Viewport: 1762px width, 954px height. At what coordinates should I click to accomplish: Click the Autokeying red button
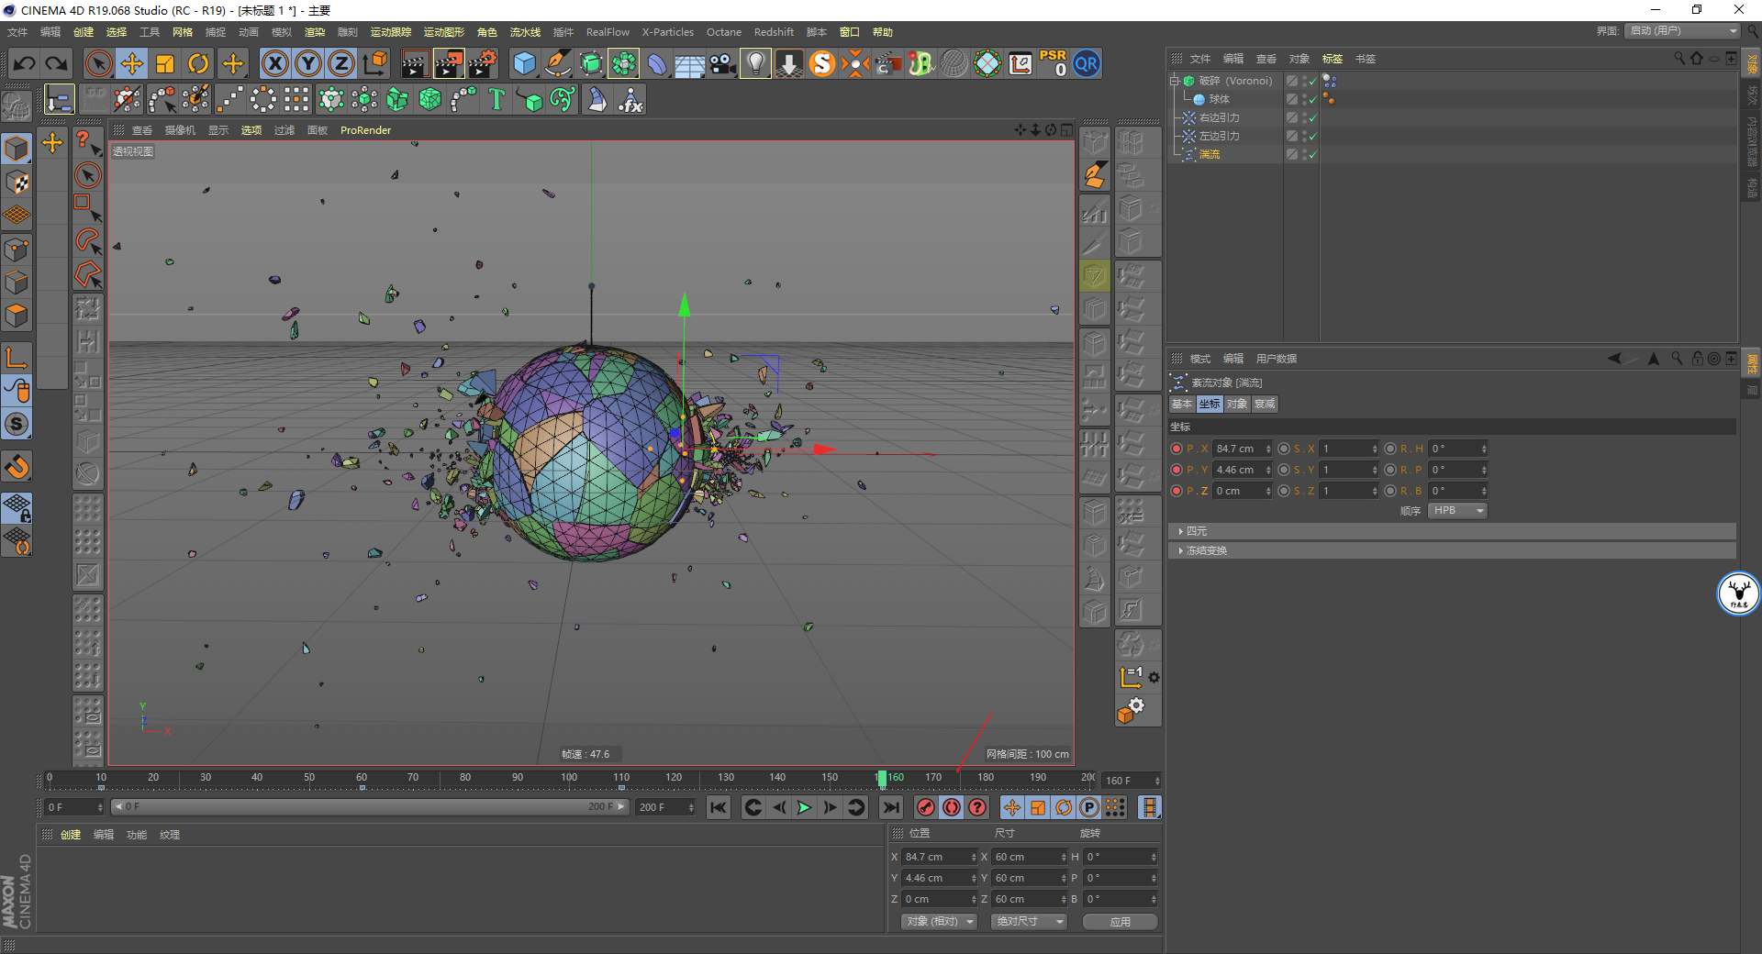(952, 807)
